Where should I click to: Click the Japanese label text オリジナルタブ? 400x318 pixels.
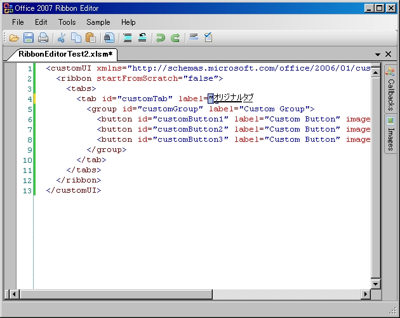[x=234, y=97]
